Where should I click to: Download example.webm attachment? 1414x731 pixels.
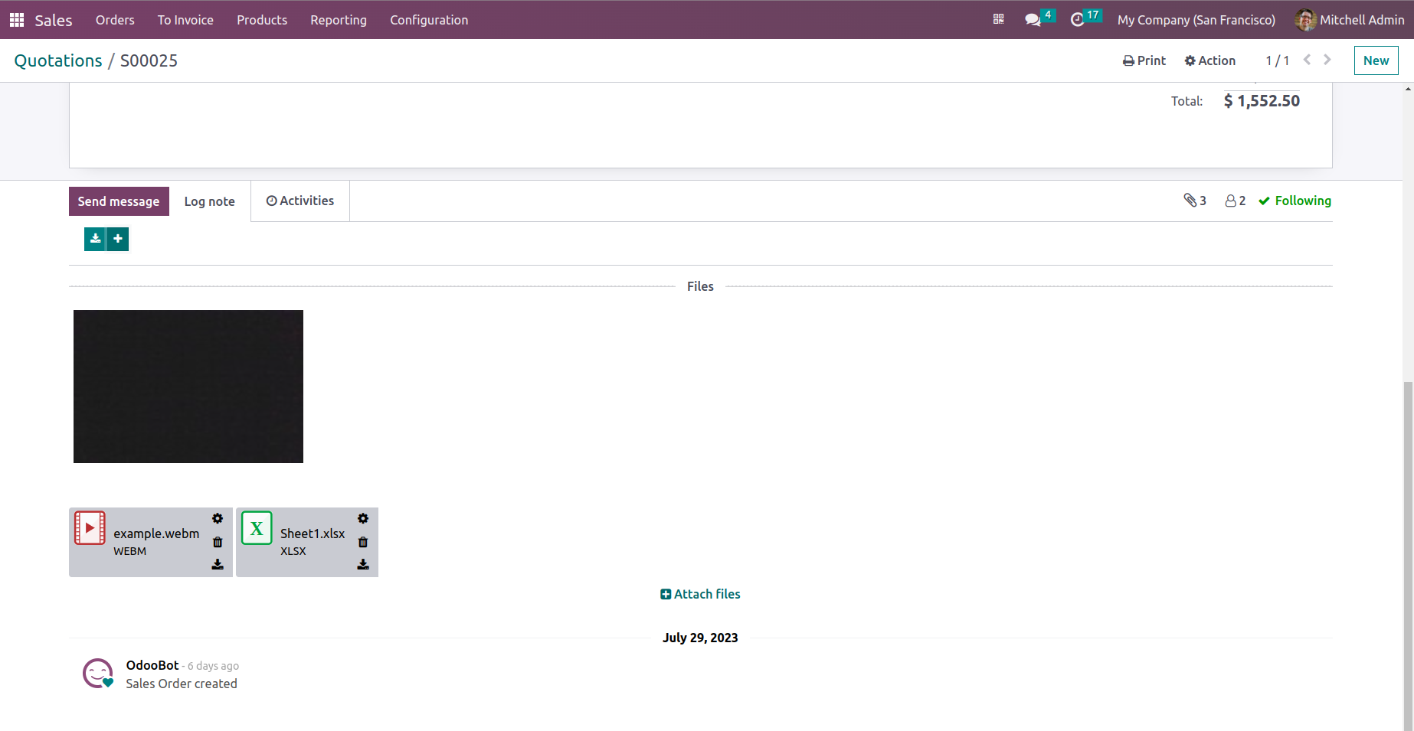[218, 565]
